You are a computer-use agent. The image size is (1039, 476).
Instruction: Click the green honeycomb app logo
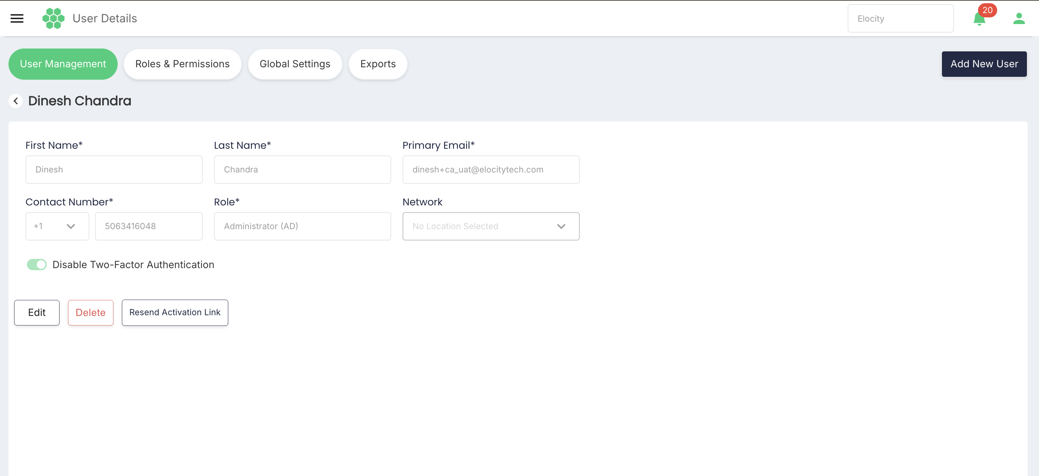(53, 18)
